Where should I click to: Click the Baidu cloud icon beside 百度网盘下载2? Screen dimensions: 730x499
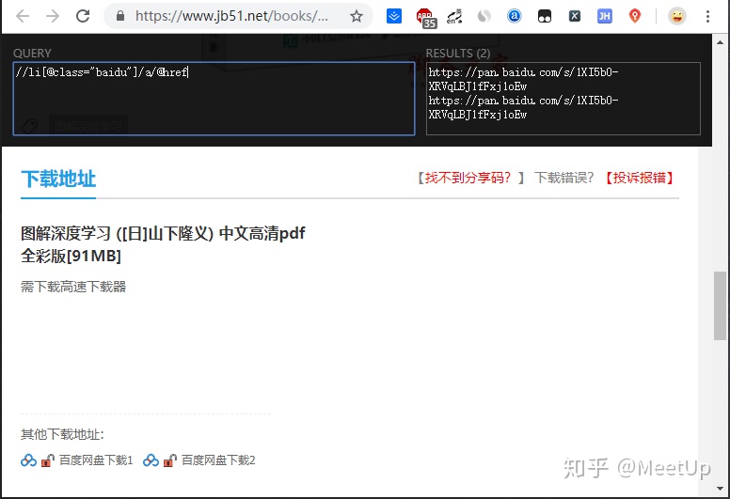point(151,460)
